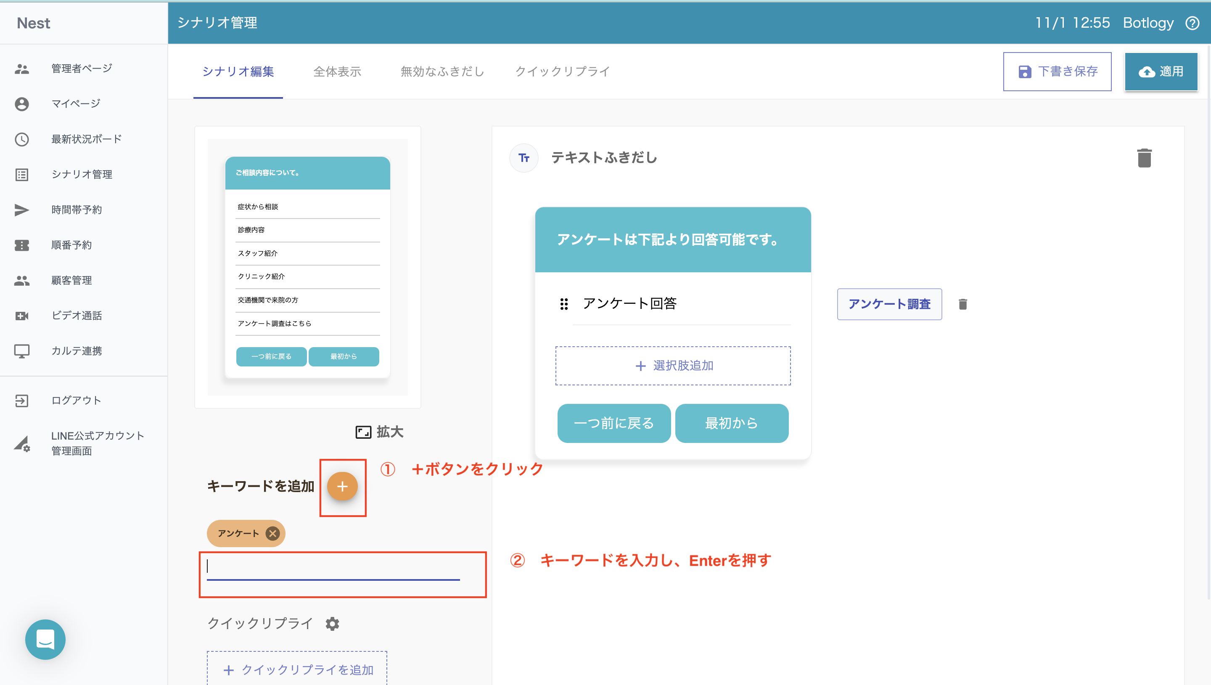Click 選択肢追加 to add a choice
The width and height of the screenshot is (1211, 685).
click(x=673, y=366)
